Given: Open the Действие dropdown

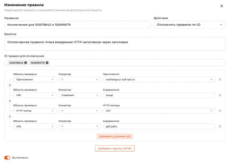Looking at the screenshot, I should pyautogui.click(x=190, y=25).
